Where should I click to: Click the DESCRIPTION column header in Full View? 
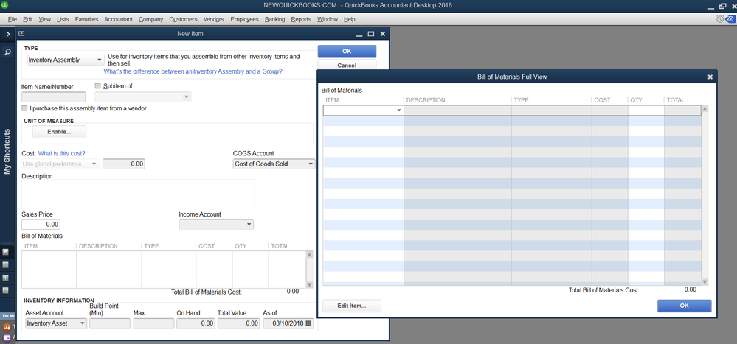click(426, 100)
